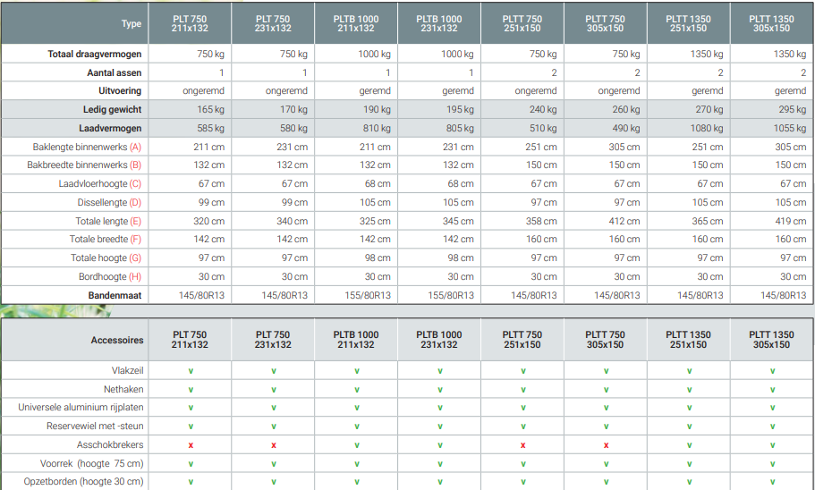
Task: Click the 'Asschokbrekers' accessory label
Action: tap(110, 445)
